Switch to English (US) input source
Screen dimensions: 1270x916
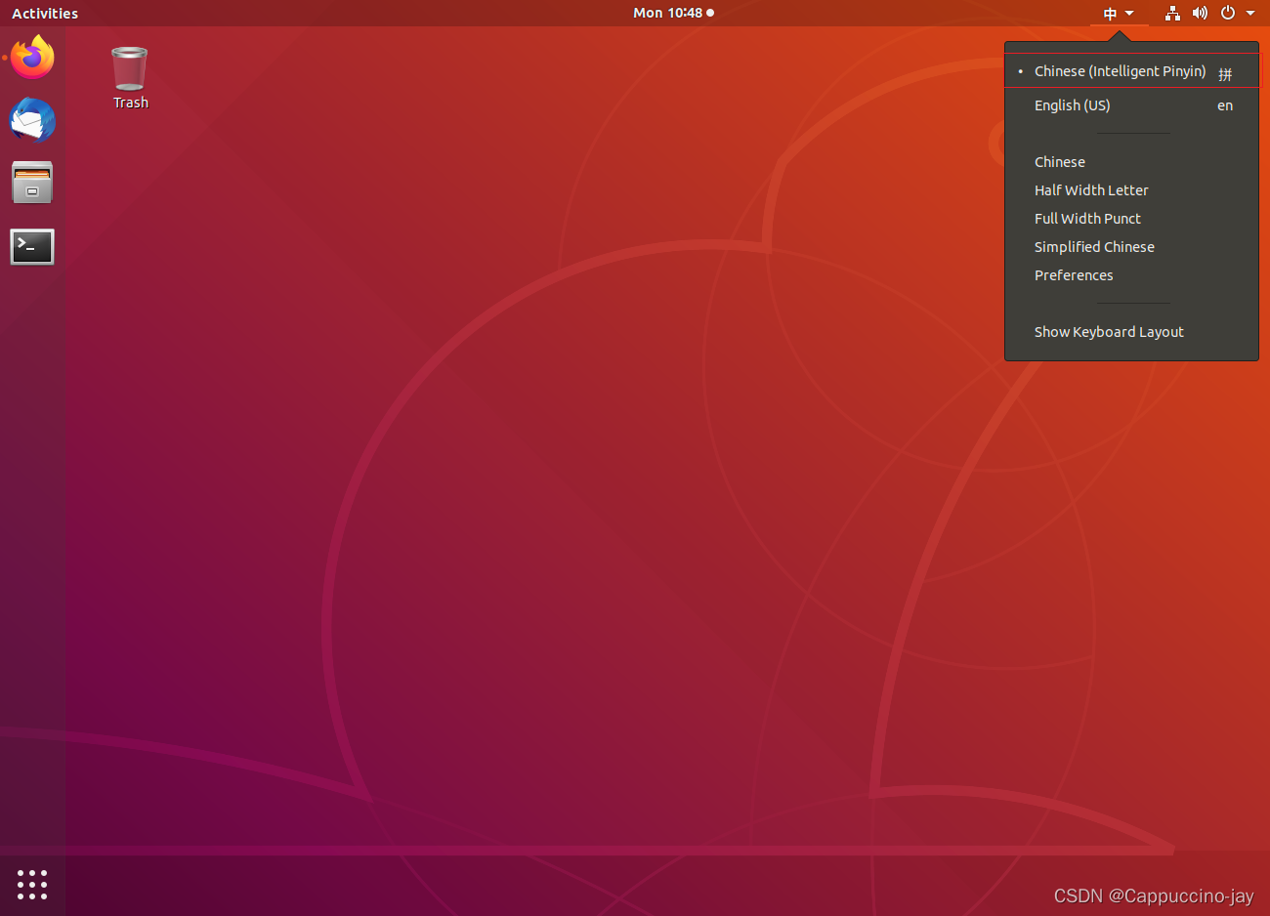tap(1132, 105)
